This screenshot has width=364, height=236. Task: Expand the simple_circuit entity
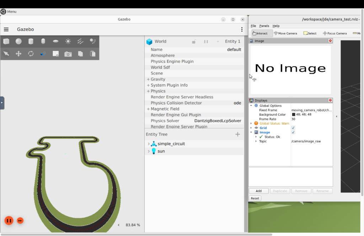(149, 144)
